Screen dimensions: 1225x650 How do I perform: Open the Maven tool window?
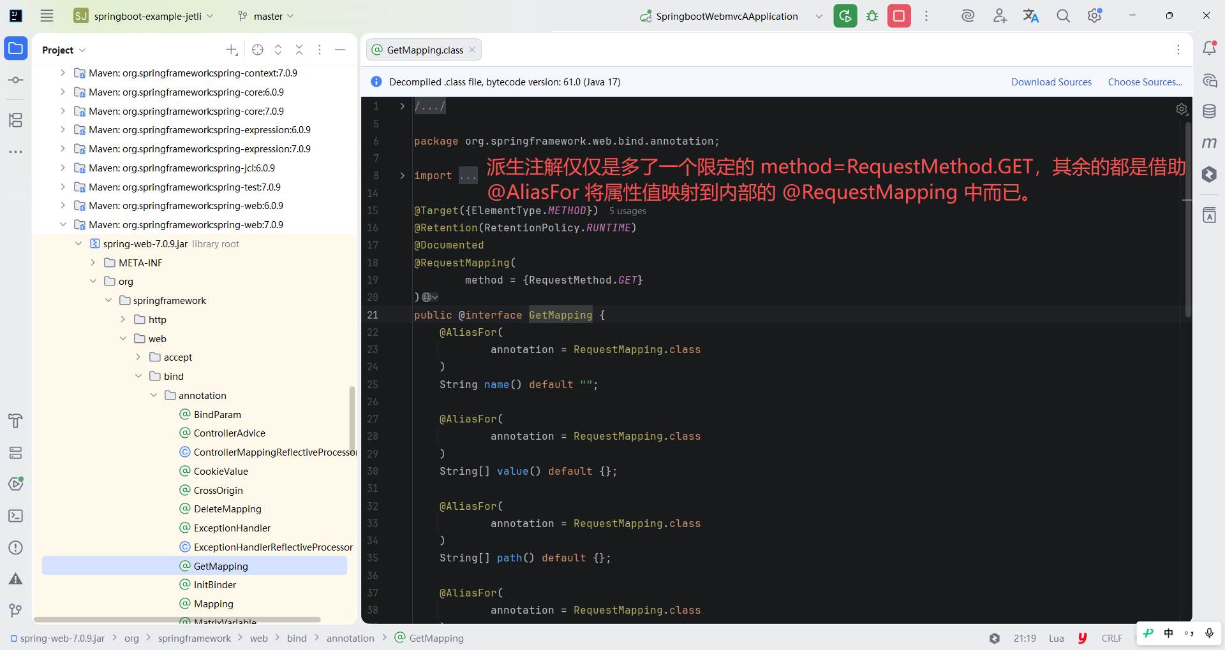click(x=1209, y=143)
